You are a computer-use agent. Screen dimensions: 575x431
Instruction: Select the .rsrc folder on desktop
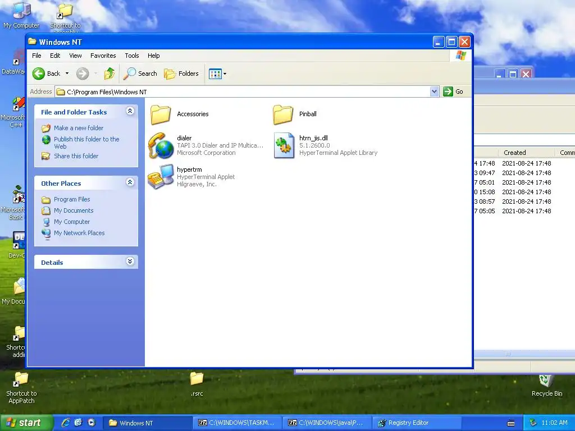(197, 384)
